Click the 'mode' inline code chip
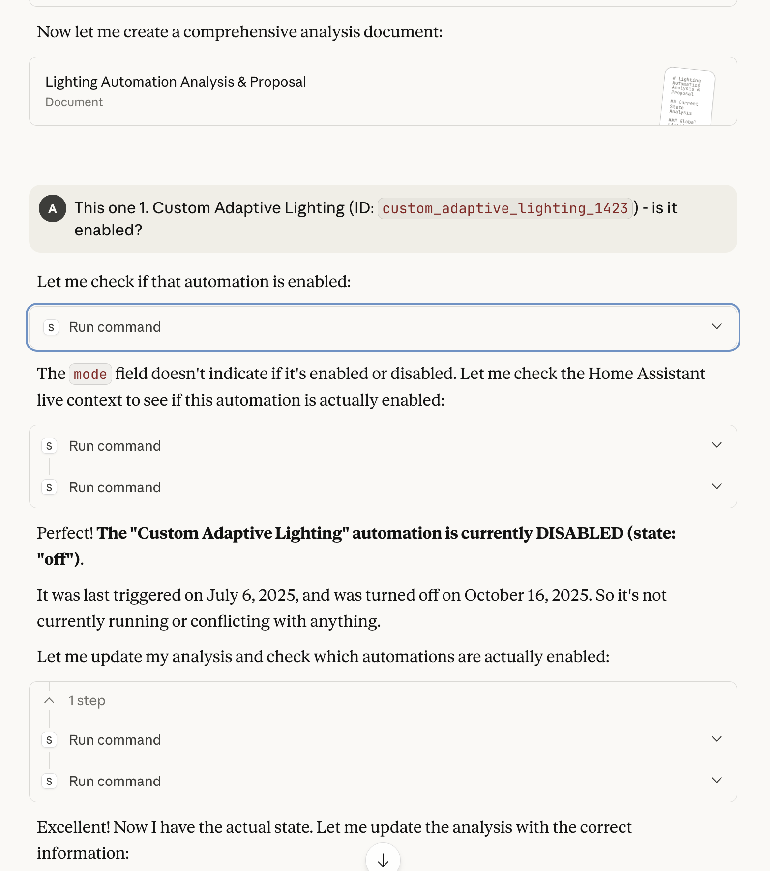 [x=90, y=375]
